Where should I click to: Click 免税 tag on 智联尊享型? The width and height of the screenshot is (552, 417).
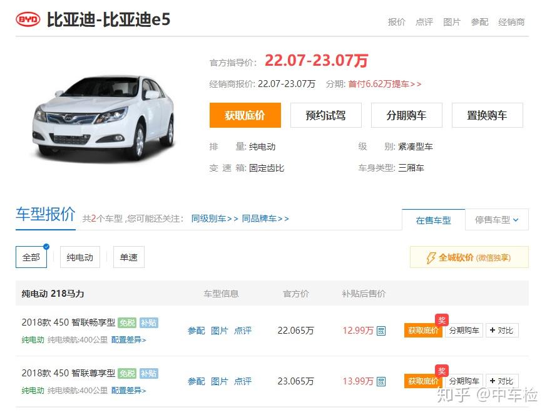pyautogui.click(x=128, y=373)
